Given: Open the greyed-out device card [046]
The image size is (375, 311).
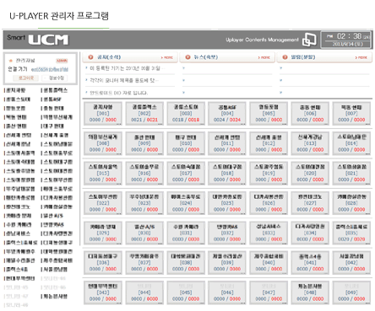Looking at the screenshot, I should click(227, 292).
